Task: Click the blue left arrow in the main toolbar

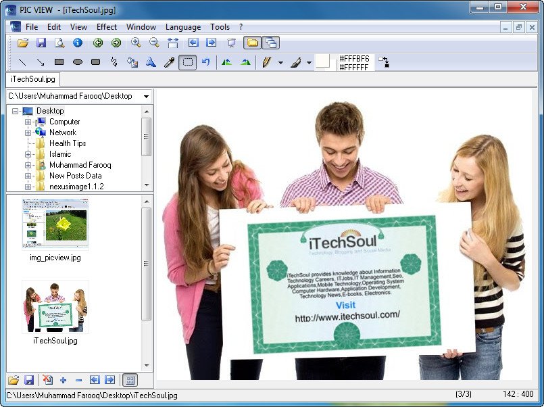Action: coord(193,43)
